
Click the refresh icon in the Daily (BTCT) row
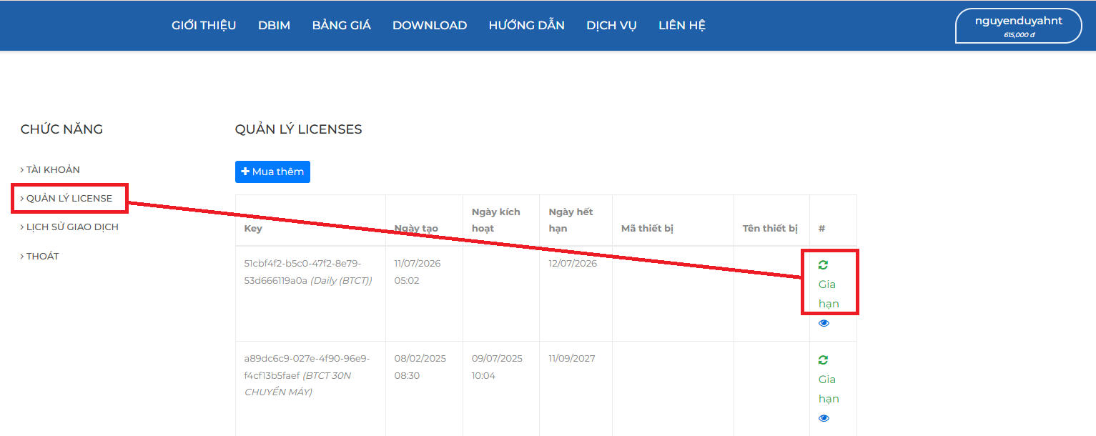click(823, 264)
